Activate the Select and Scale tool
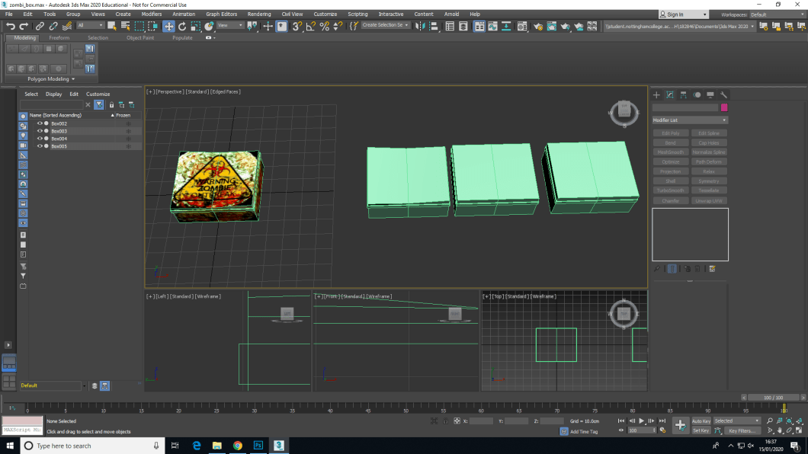This screenshot has width=808, height=454. coord(195,26)
